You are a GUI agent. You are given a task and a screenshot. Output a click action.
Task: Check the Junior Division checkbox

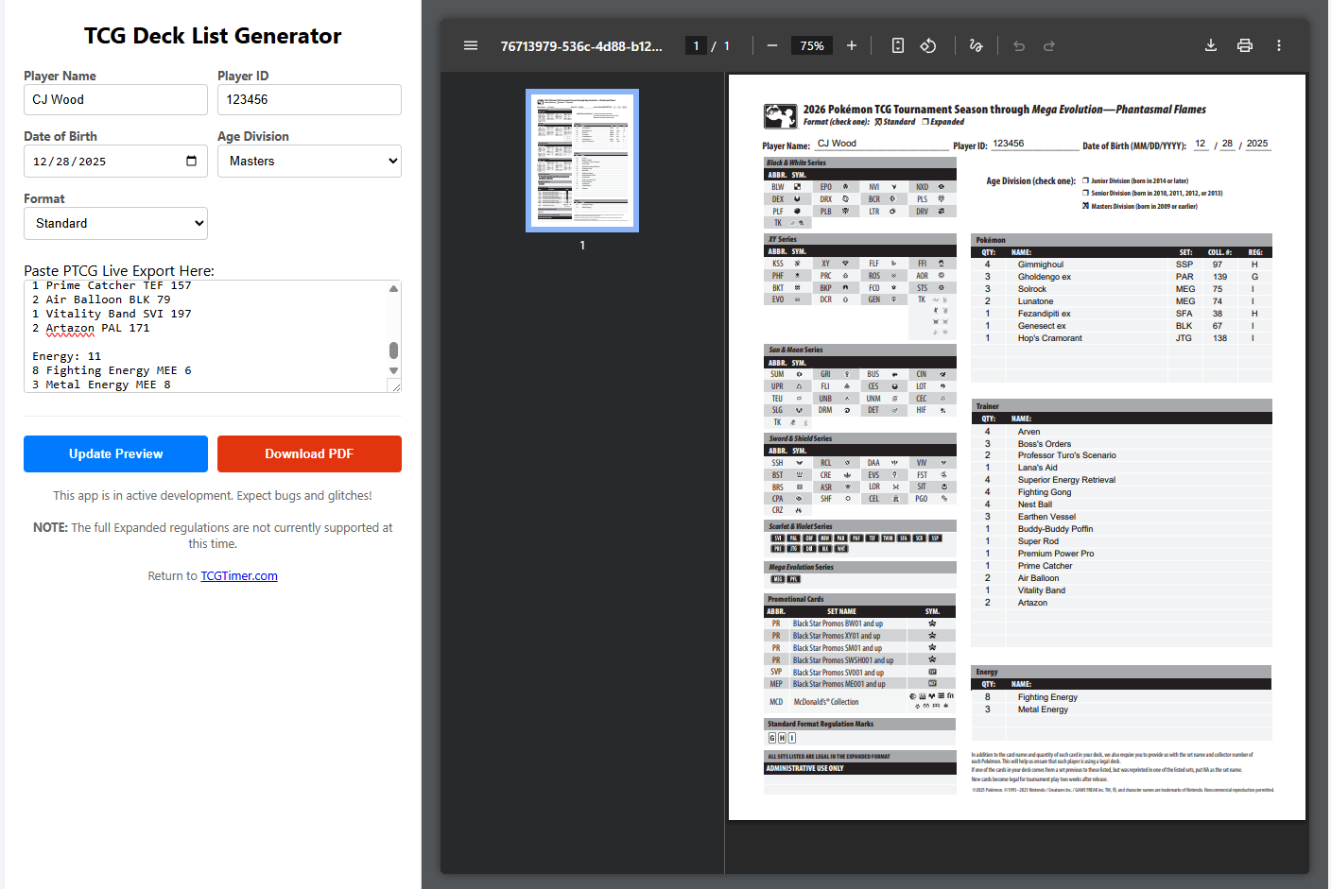(1086, 180)
